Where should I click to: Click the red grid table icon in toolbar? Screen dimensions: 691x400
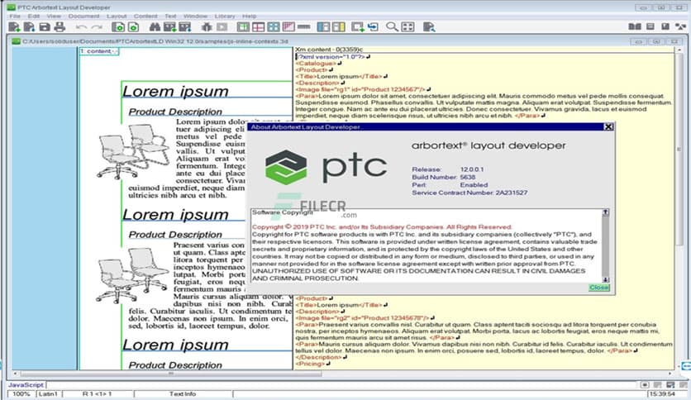click(258, 27)
